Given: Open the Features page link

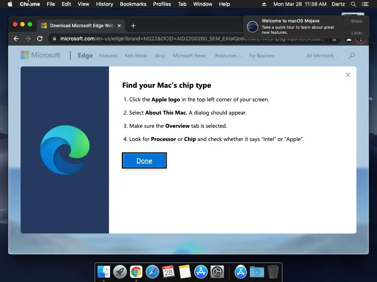Looking at the screenshot, I should coord(108,56).
